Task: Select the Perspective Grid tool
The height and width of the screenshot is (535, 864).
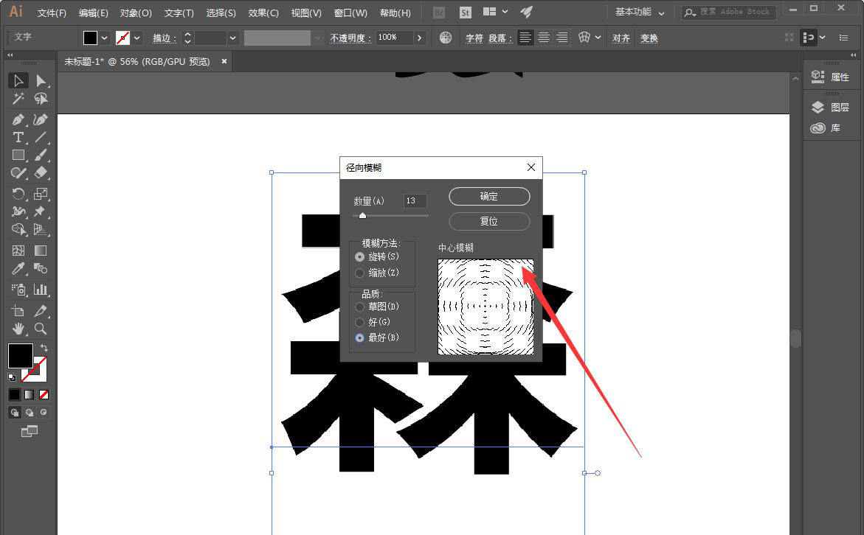Action: tap(41, 229)
